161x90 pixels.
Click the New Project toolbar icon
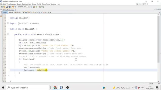pyautogui.click(x=4, y=7)
